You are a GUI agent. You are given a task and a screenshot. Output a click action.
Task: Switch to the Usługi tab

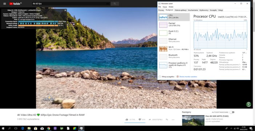[220, 10]
